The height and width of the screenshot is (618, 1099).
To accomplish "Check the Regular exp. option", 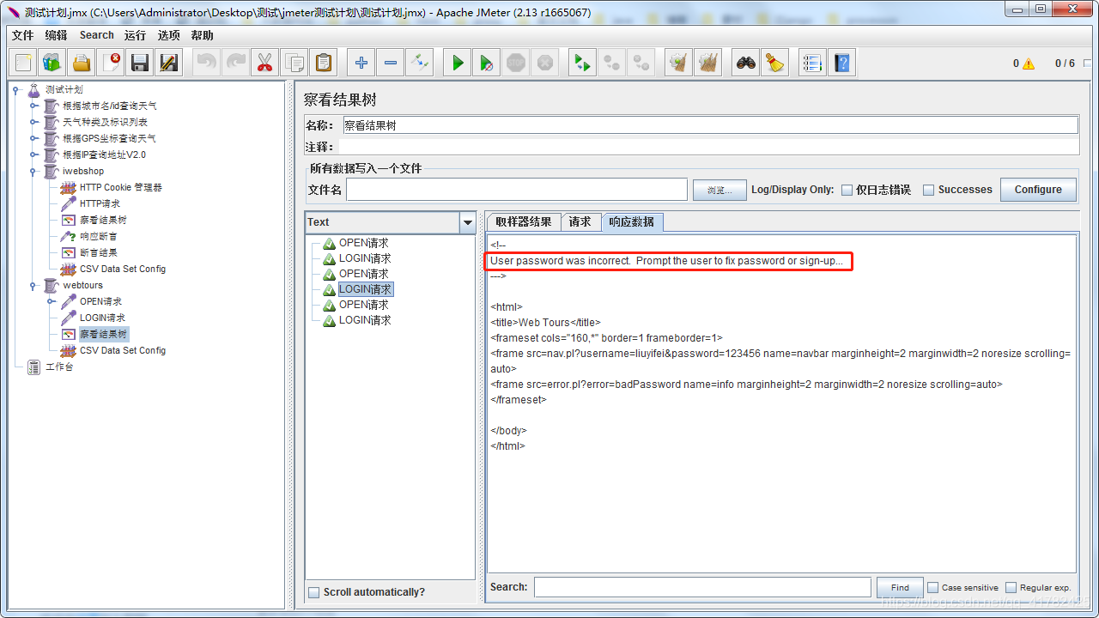I will 1011,588.
